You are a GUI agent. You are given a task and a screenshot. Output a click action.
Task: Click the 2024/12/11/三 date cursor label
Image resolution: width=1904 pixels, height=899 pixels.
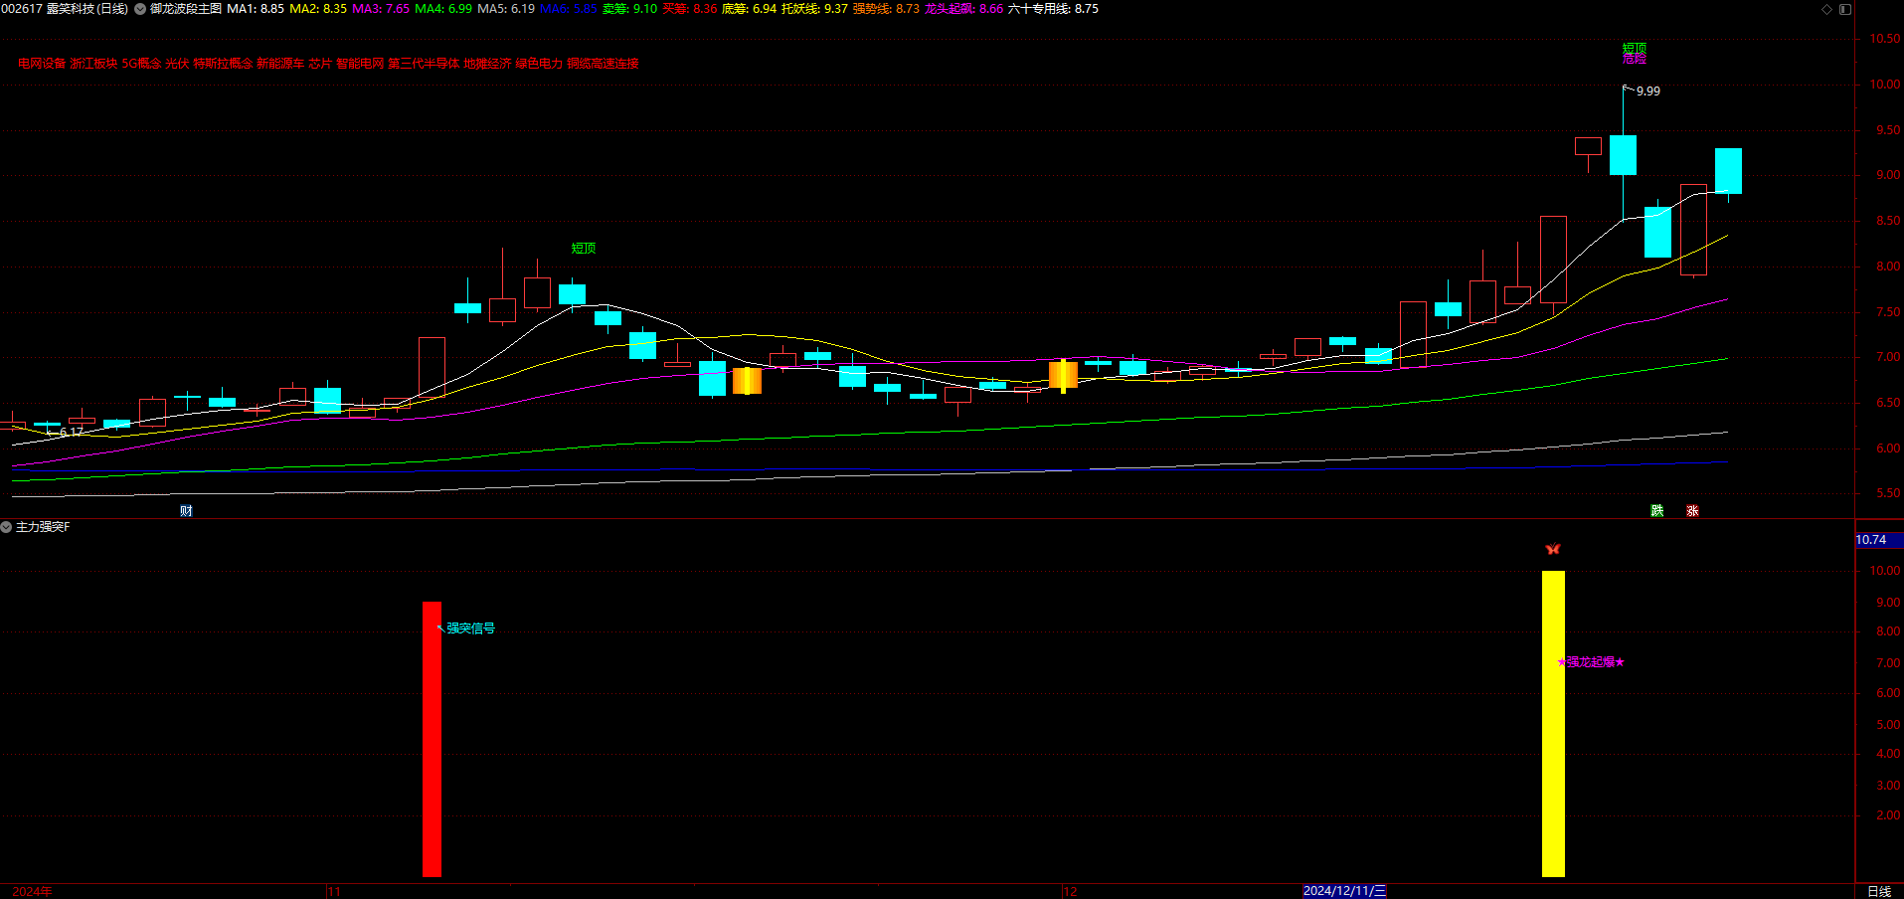coord(1344,891)
